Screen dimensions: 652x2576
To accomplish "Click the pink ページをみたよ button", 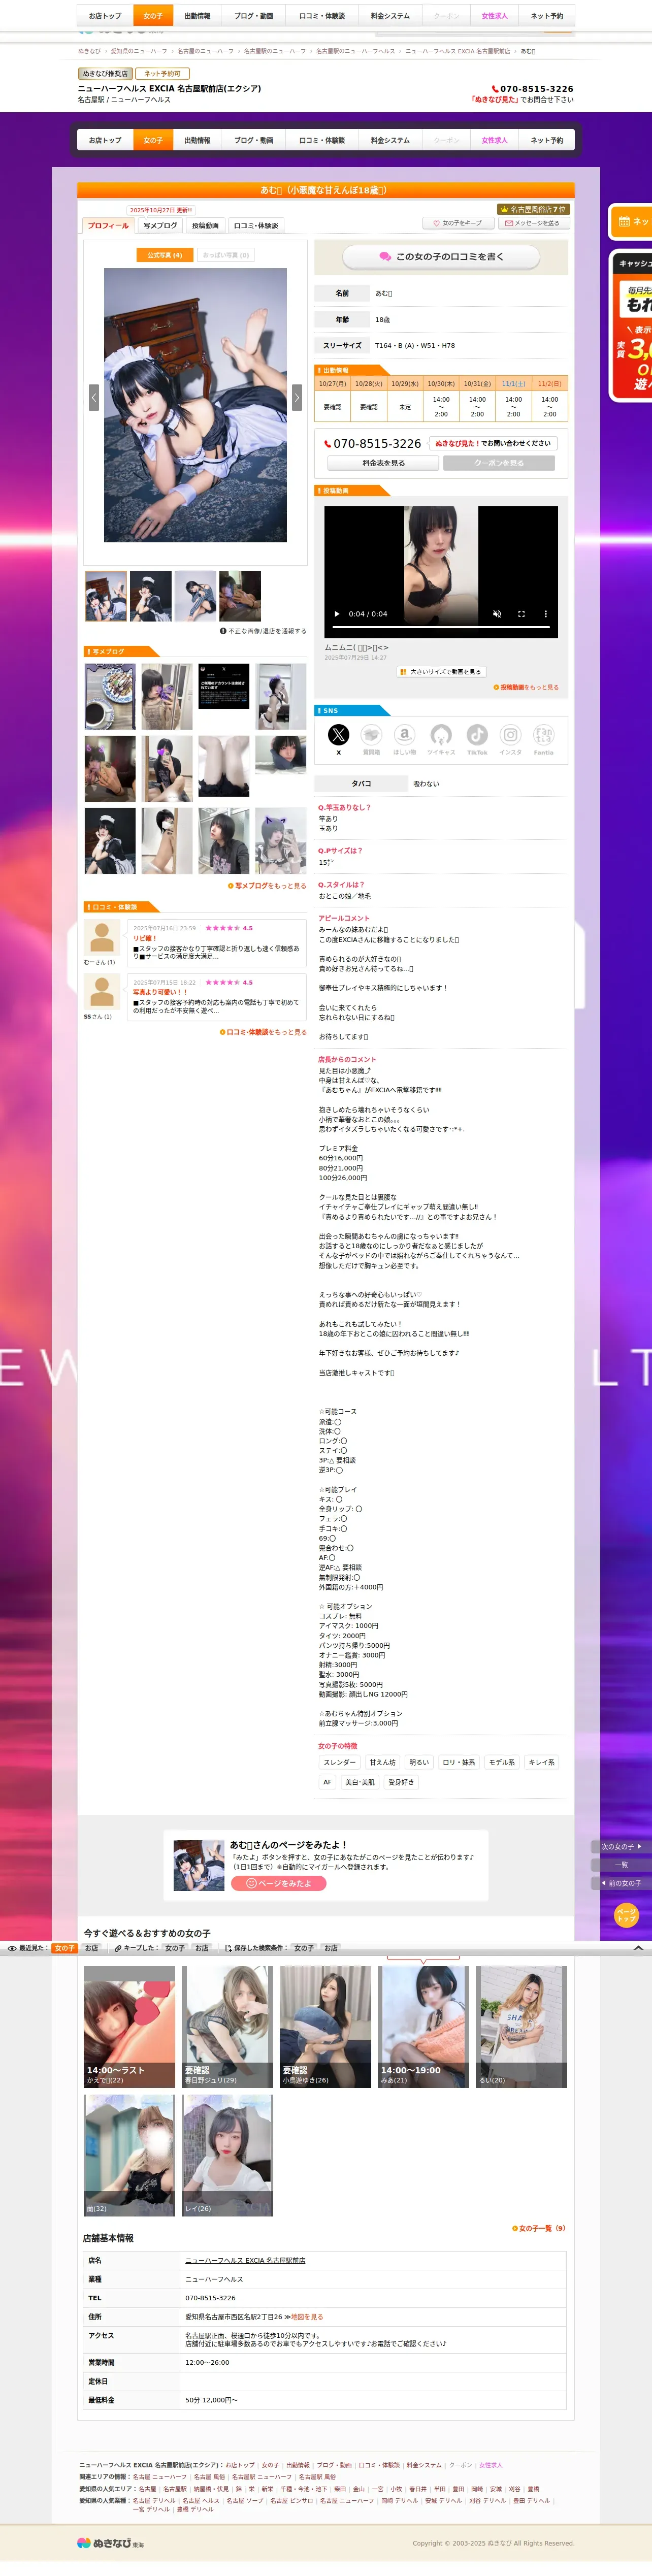I will [279, 1883].
